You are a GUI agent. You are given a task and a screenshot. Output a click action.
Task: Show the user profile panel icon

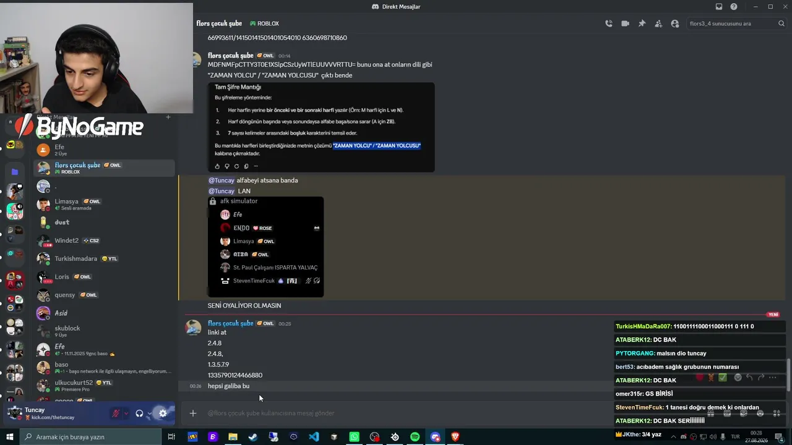coord(674,23)
